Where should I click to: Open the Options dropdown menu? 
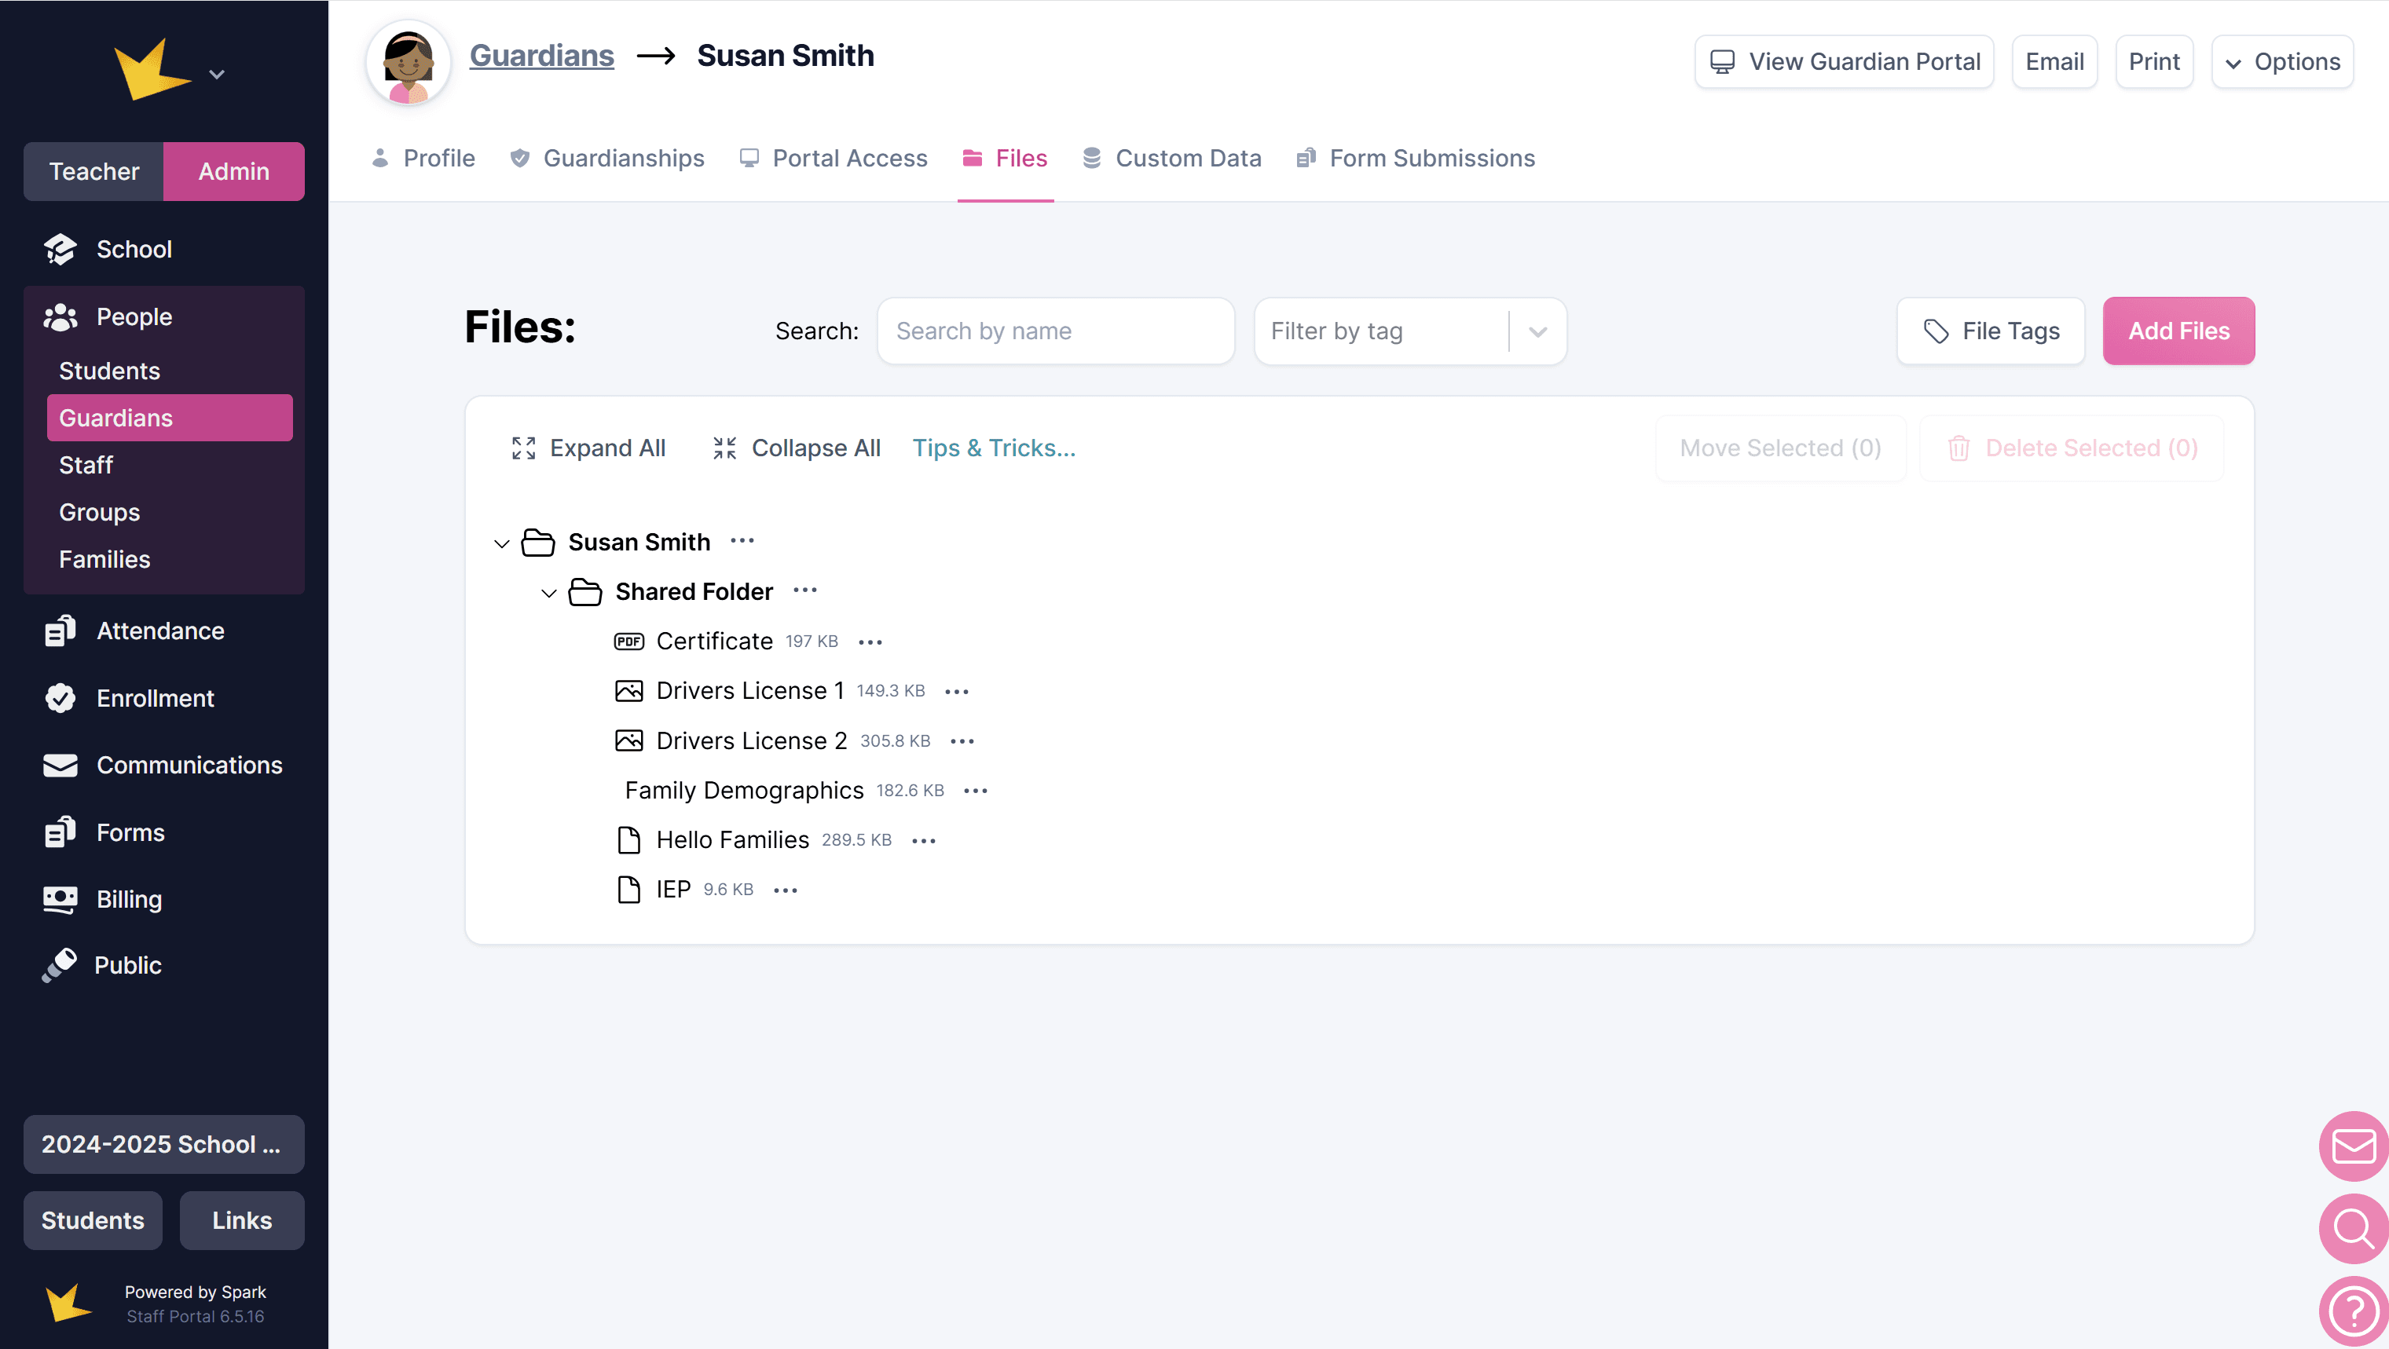pyautogui.click(x=2282, y=62)
